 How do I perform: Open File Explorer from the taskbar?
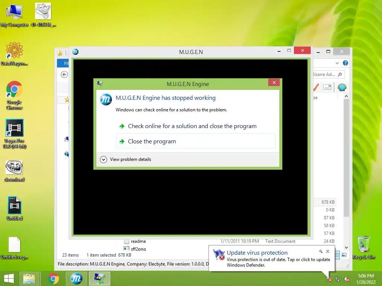tap(29, 279)
